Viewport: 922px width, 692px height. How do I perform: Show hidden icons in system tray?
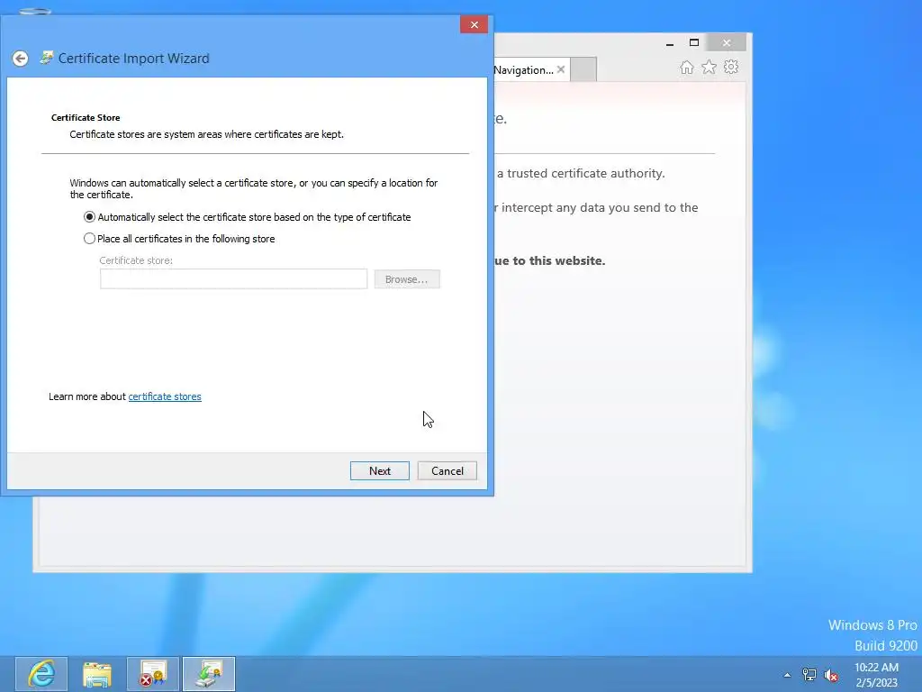pyautogui.click(x=787, y=675)
